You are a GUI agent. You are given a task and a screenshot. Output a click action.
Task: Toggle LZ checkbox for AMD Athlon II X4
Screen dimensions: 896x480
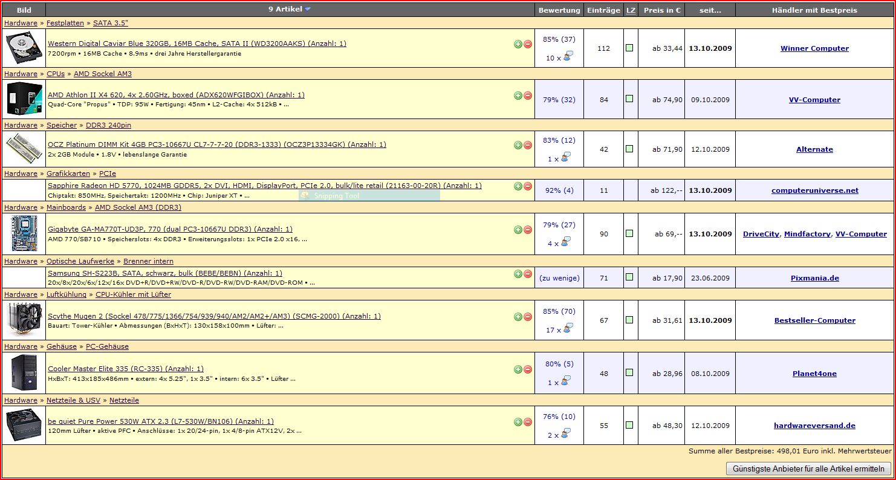[x=629, y=99]
